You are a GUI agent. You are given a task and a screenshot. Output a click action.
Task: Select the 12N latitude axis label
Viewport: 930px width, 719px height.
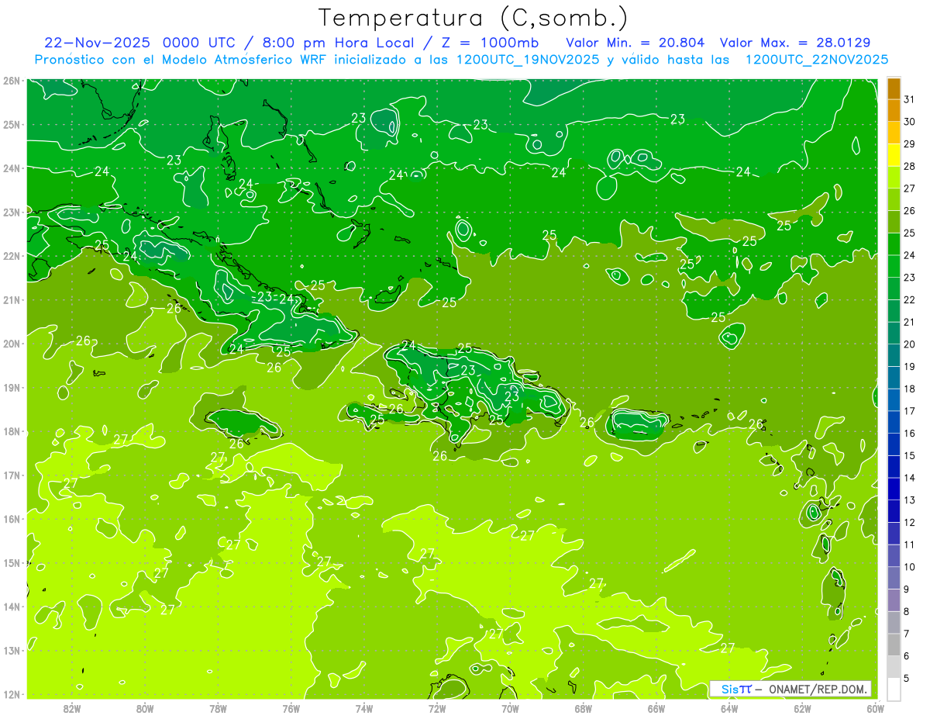tap(12, 694)
